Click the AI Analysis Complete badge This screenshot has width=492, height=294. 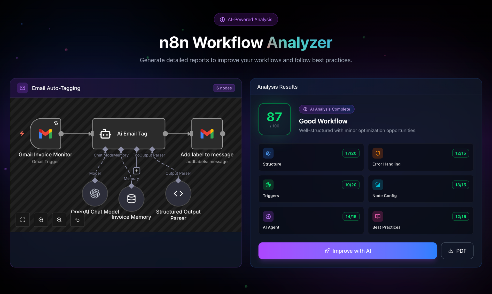click(326, 109)
